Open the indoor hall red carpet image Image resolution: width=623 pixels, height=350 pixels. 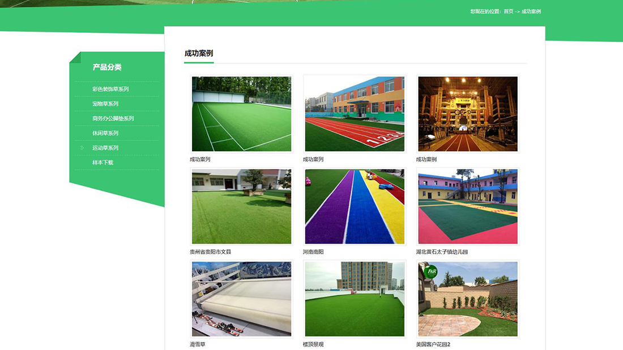(468, 114)
